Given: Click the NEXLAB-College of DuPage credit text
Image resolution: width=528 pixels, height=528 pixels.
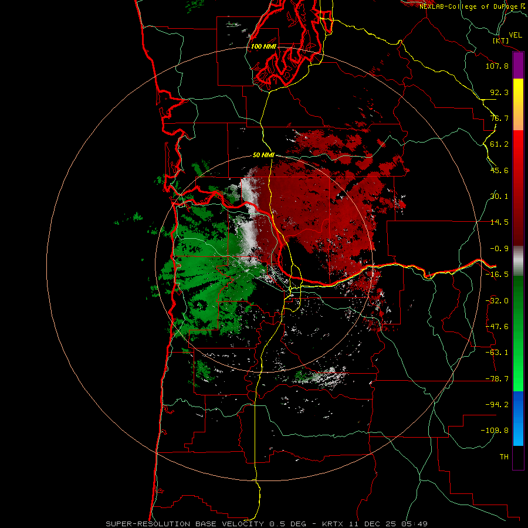Looking at the screenshot, I should pyautogui.click(x=468, y=6).
